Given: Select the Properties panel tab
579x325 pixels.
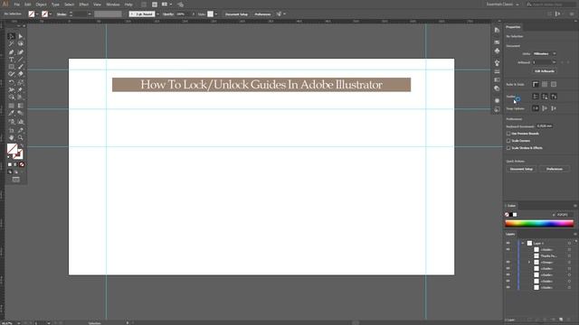Looking at the screenshot, I should (513, 27).
